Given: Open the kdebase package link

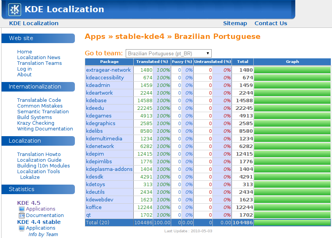Looking at the screenshot, I should 96,100.
